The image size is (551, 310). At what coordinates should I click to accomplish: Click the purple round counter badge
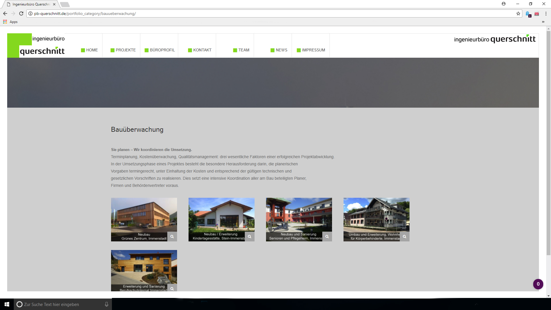coord(538,284)
